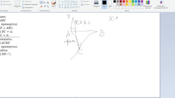
Task: Choose the Triangle shape
Action: point(77,2)
